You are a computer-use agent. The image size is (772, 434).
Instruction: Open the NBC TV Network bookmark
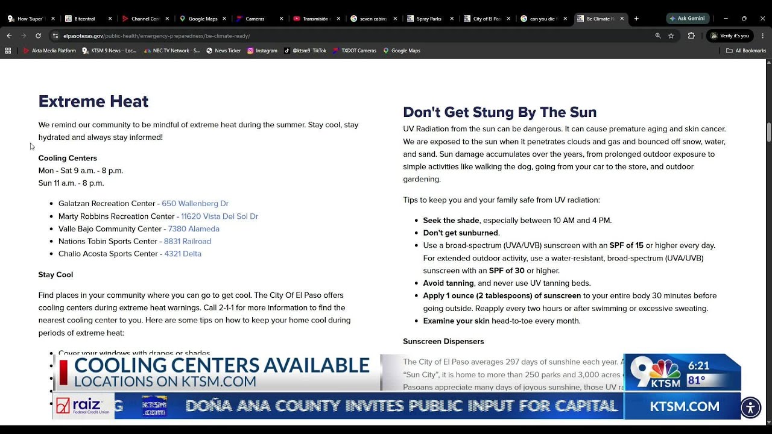[x=171, y=51]
